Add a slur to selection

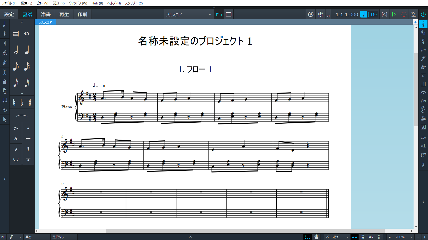coord(22,116)
